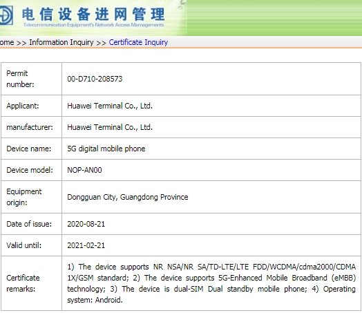This screenshot has width=362, height=313.
Task: Click the site logo icon in the header
Action: point(6,15)
